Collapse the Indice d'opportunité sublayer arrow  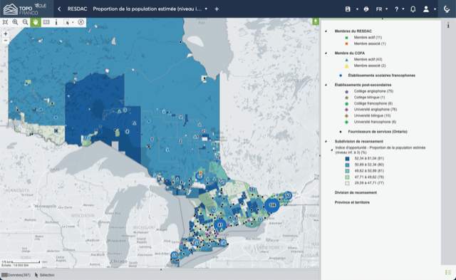(331, 150)
